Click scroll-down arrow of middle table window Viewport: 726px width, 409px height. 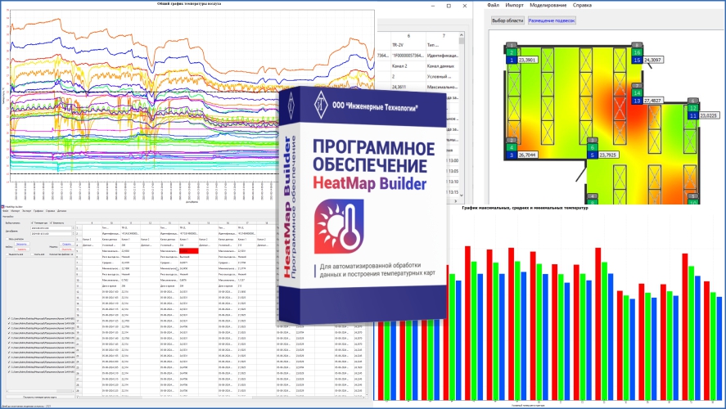[462, 196]
